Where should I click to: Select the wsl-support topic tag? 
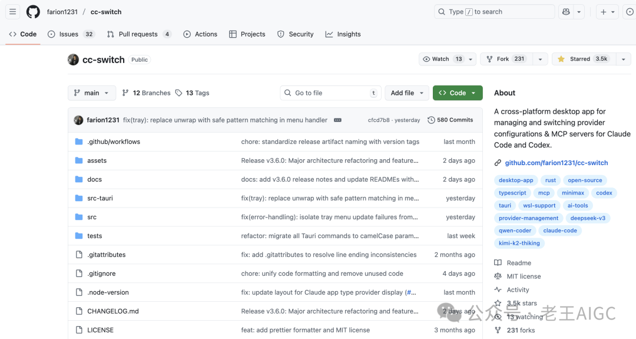point(539,205)
